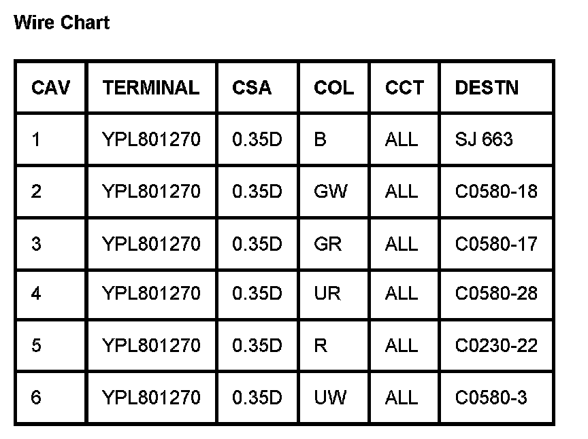Select cavity number 5 cell
Image resolution: width=588 pixels, height=439 pixels.
[36, 345]
